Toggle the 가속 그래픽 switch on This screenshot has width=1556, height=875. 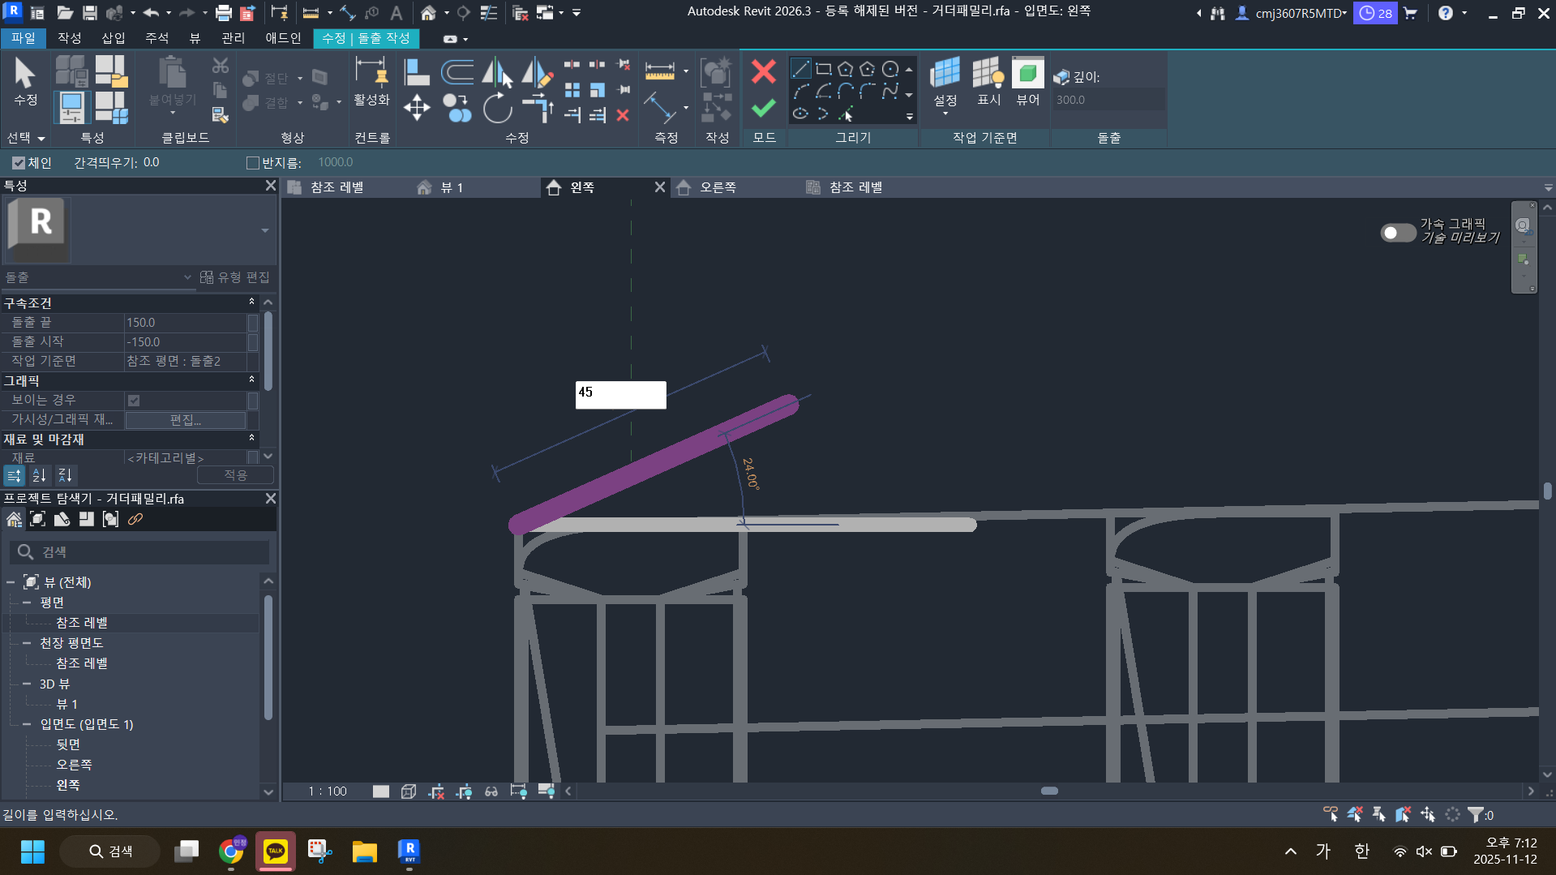[x=1397, y=233]
